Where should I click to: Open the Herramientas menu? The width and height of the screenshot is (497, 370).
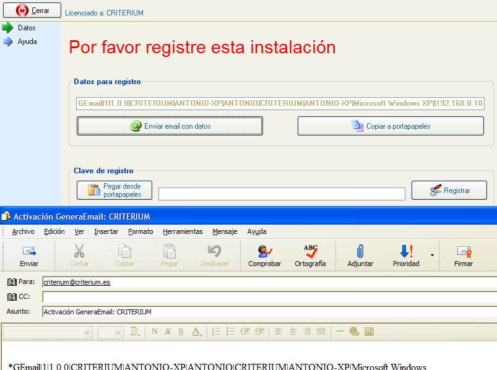(x=183, y=231)
